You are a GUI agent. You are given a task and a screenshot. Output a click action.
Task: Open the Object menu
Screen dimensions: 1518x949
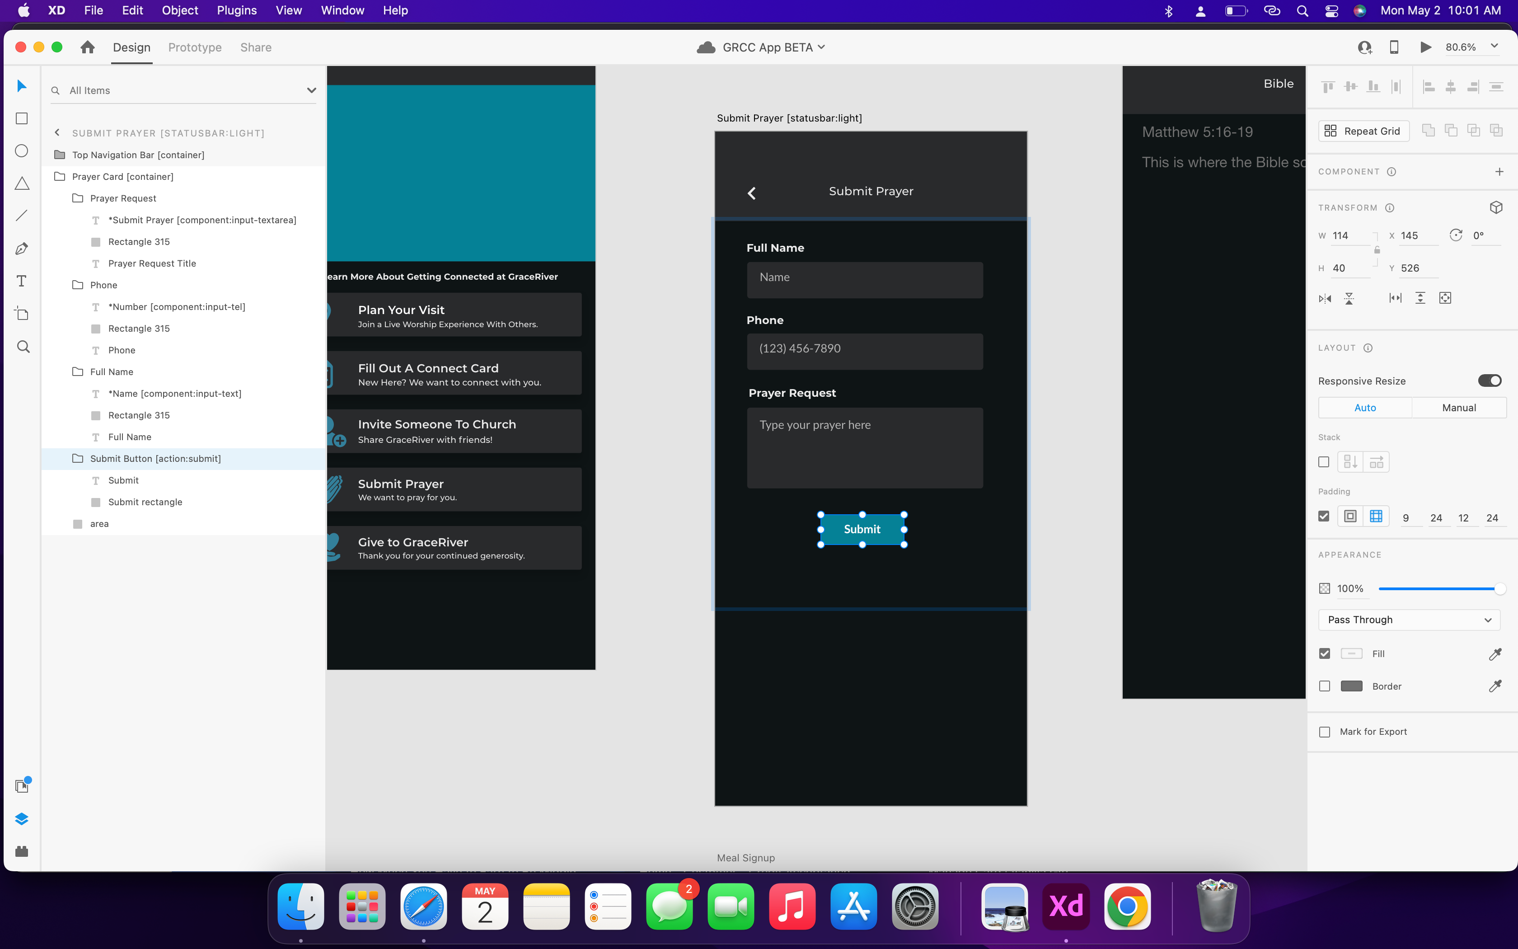[180, 10]
